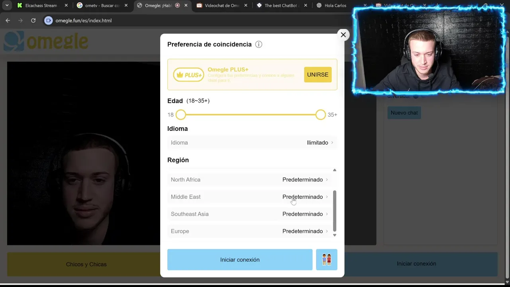Click the Google favicon on the ometv tab
This screenshot has height=287, width=510.
pyautogui.click(x=80, y=6)
